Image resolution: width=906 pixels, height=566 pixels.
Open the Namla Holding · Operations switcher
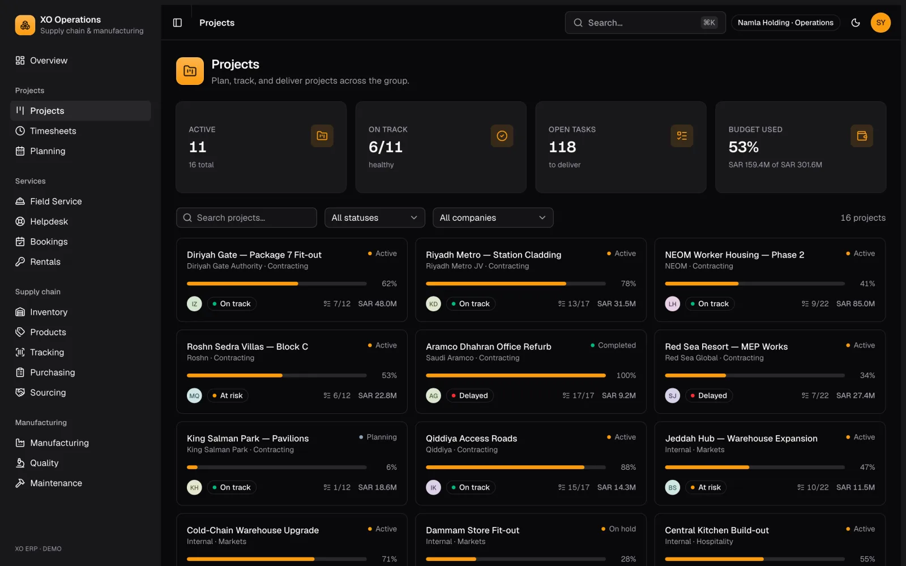tap(785, 23)
